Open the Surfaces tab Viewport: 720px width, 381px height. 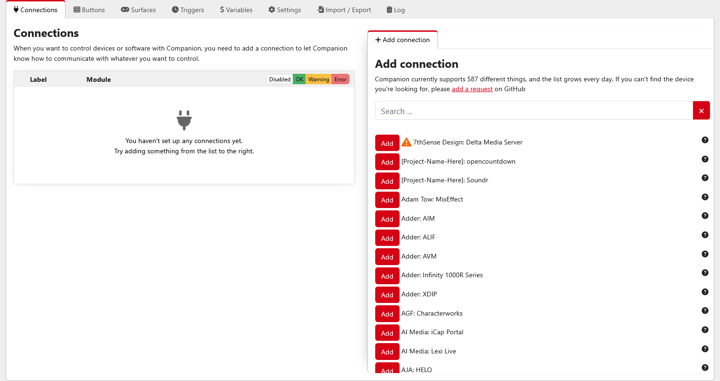pyautogui.click(x=138, y=10)
